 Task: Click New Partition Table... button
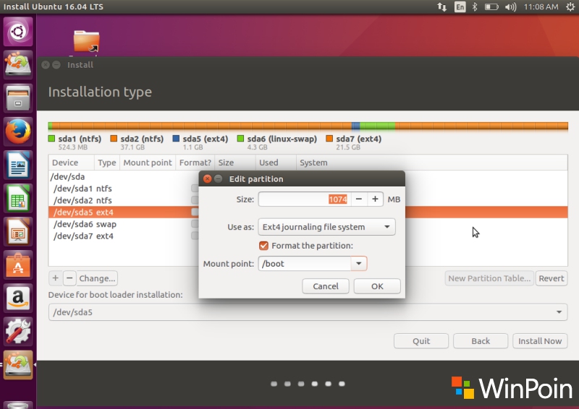[489, 278]
